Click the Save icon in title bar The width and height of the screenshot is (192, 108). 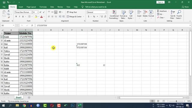tap(4, 2)
